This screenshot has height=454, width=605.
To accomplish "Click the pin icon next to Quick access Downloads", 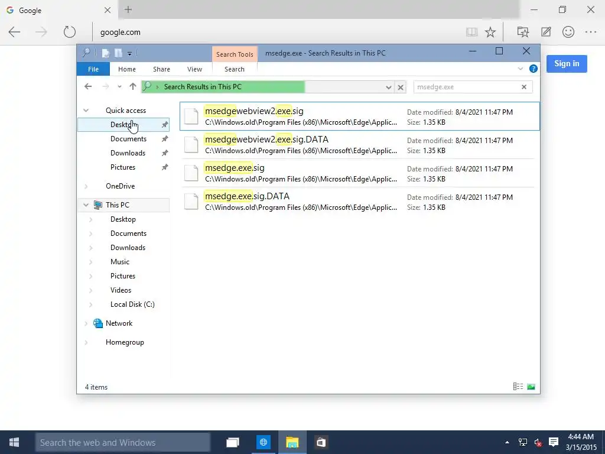I will 165,153.
